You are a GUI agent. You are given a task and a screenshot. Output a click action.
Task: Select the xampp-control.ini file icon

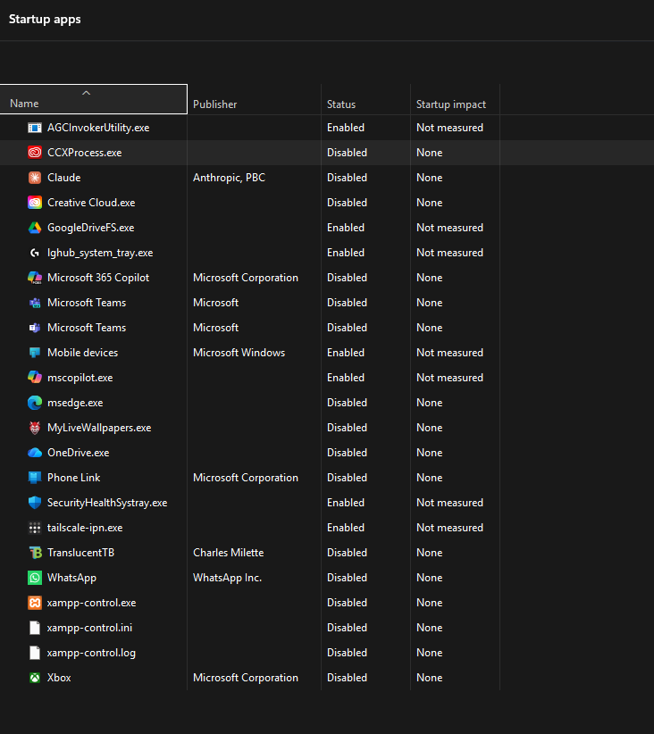coord(35,628)
